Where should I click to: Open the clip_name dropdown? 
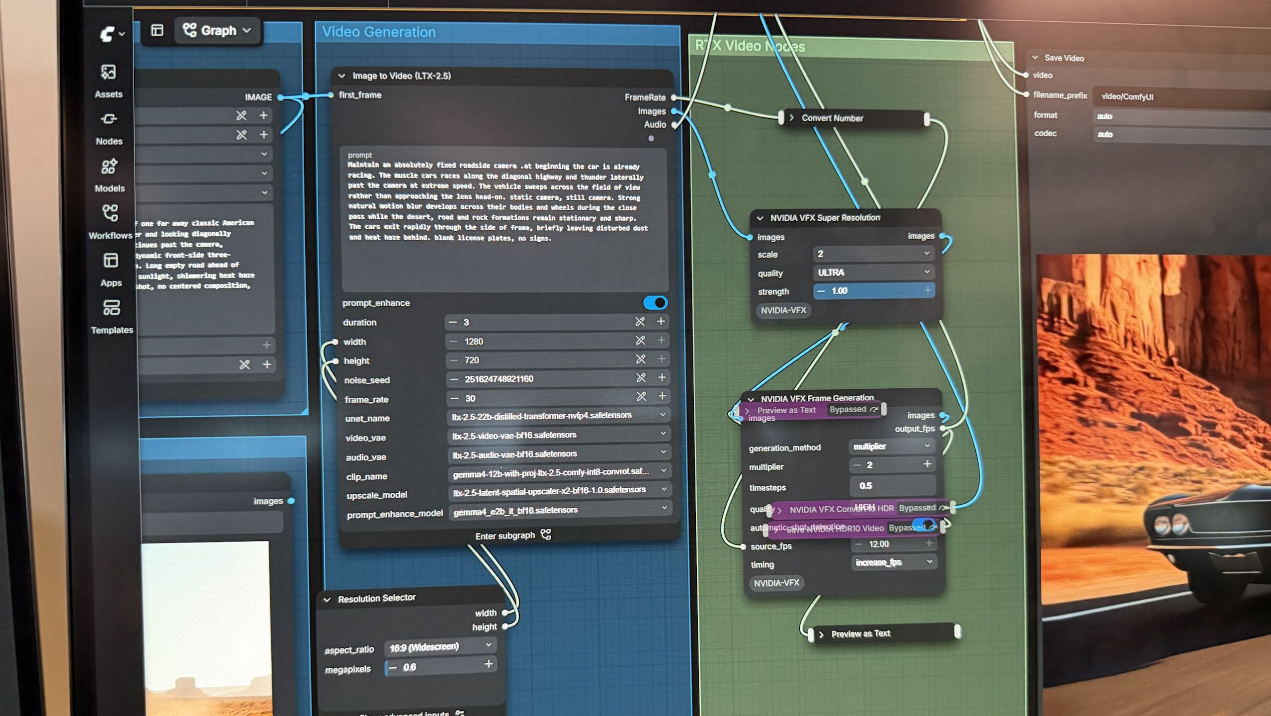[560, 472]
